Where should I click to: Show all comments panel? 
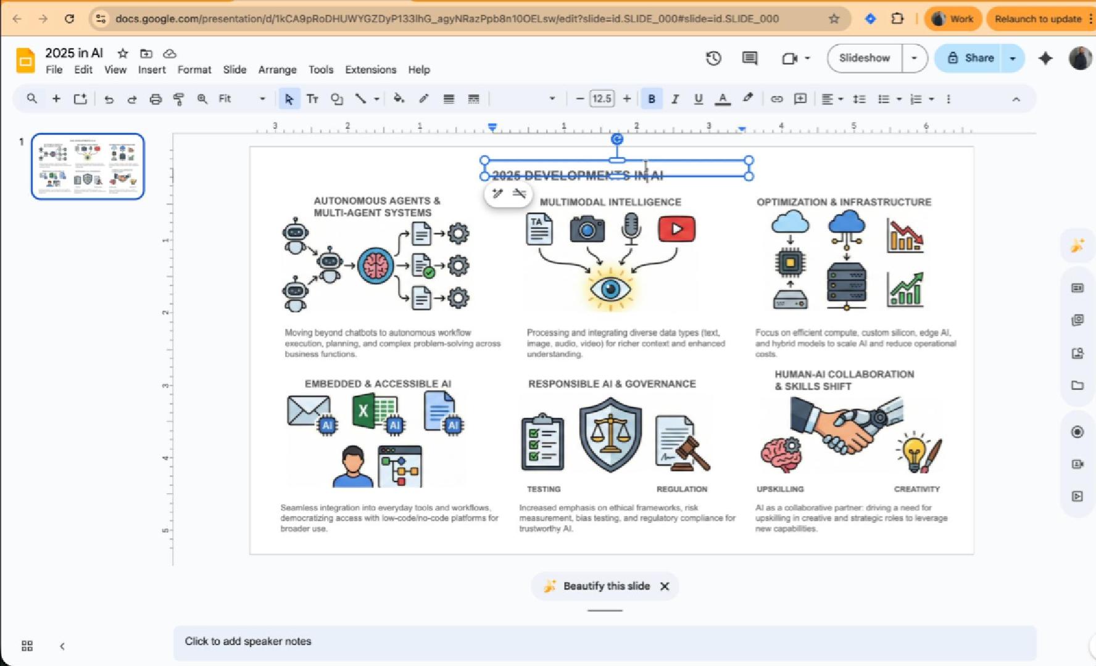pos(750,58)
